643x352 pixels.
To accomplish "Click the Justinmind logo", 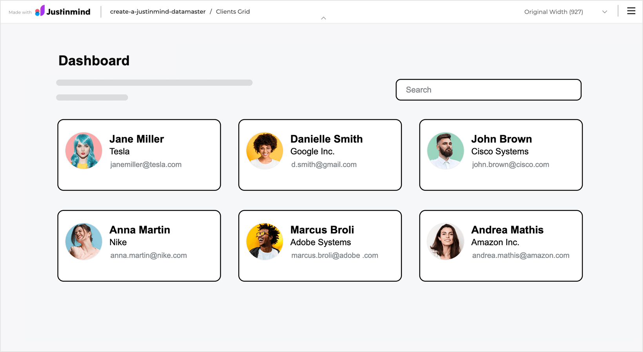I will tap(63, 11).
